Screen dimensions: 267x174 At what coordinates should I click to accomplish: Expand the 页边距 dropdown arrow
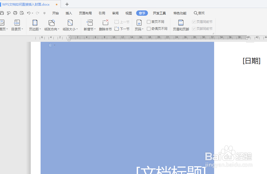[40, 29]
